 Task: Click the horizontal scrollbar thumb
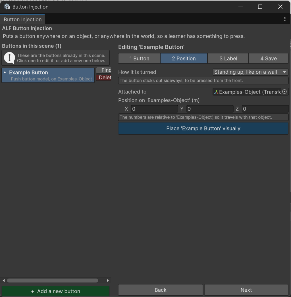click(x=53, y=280)
